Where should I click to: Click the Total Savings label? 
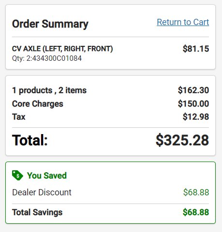tap(37, 212)
